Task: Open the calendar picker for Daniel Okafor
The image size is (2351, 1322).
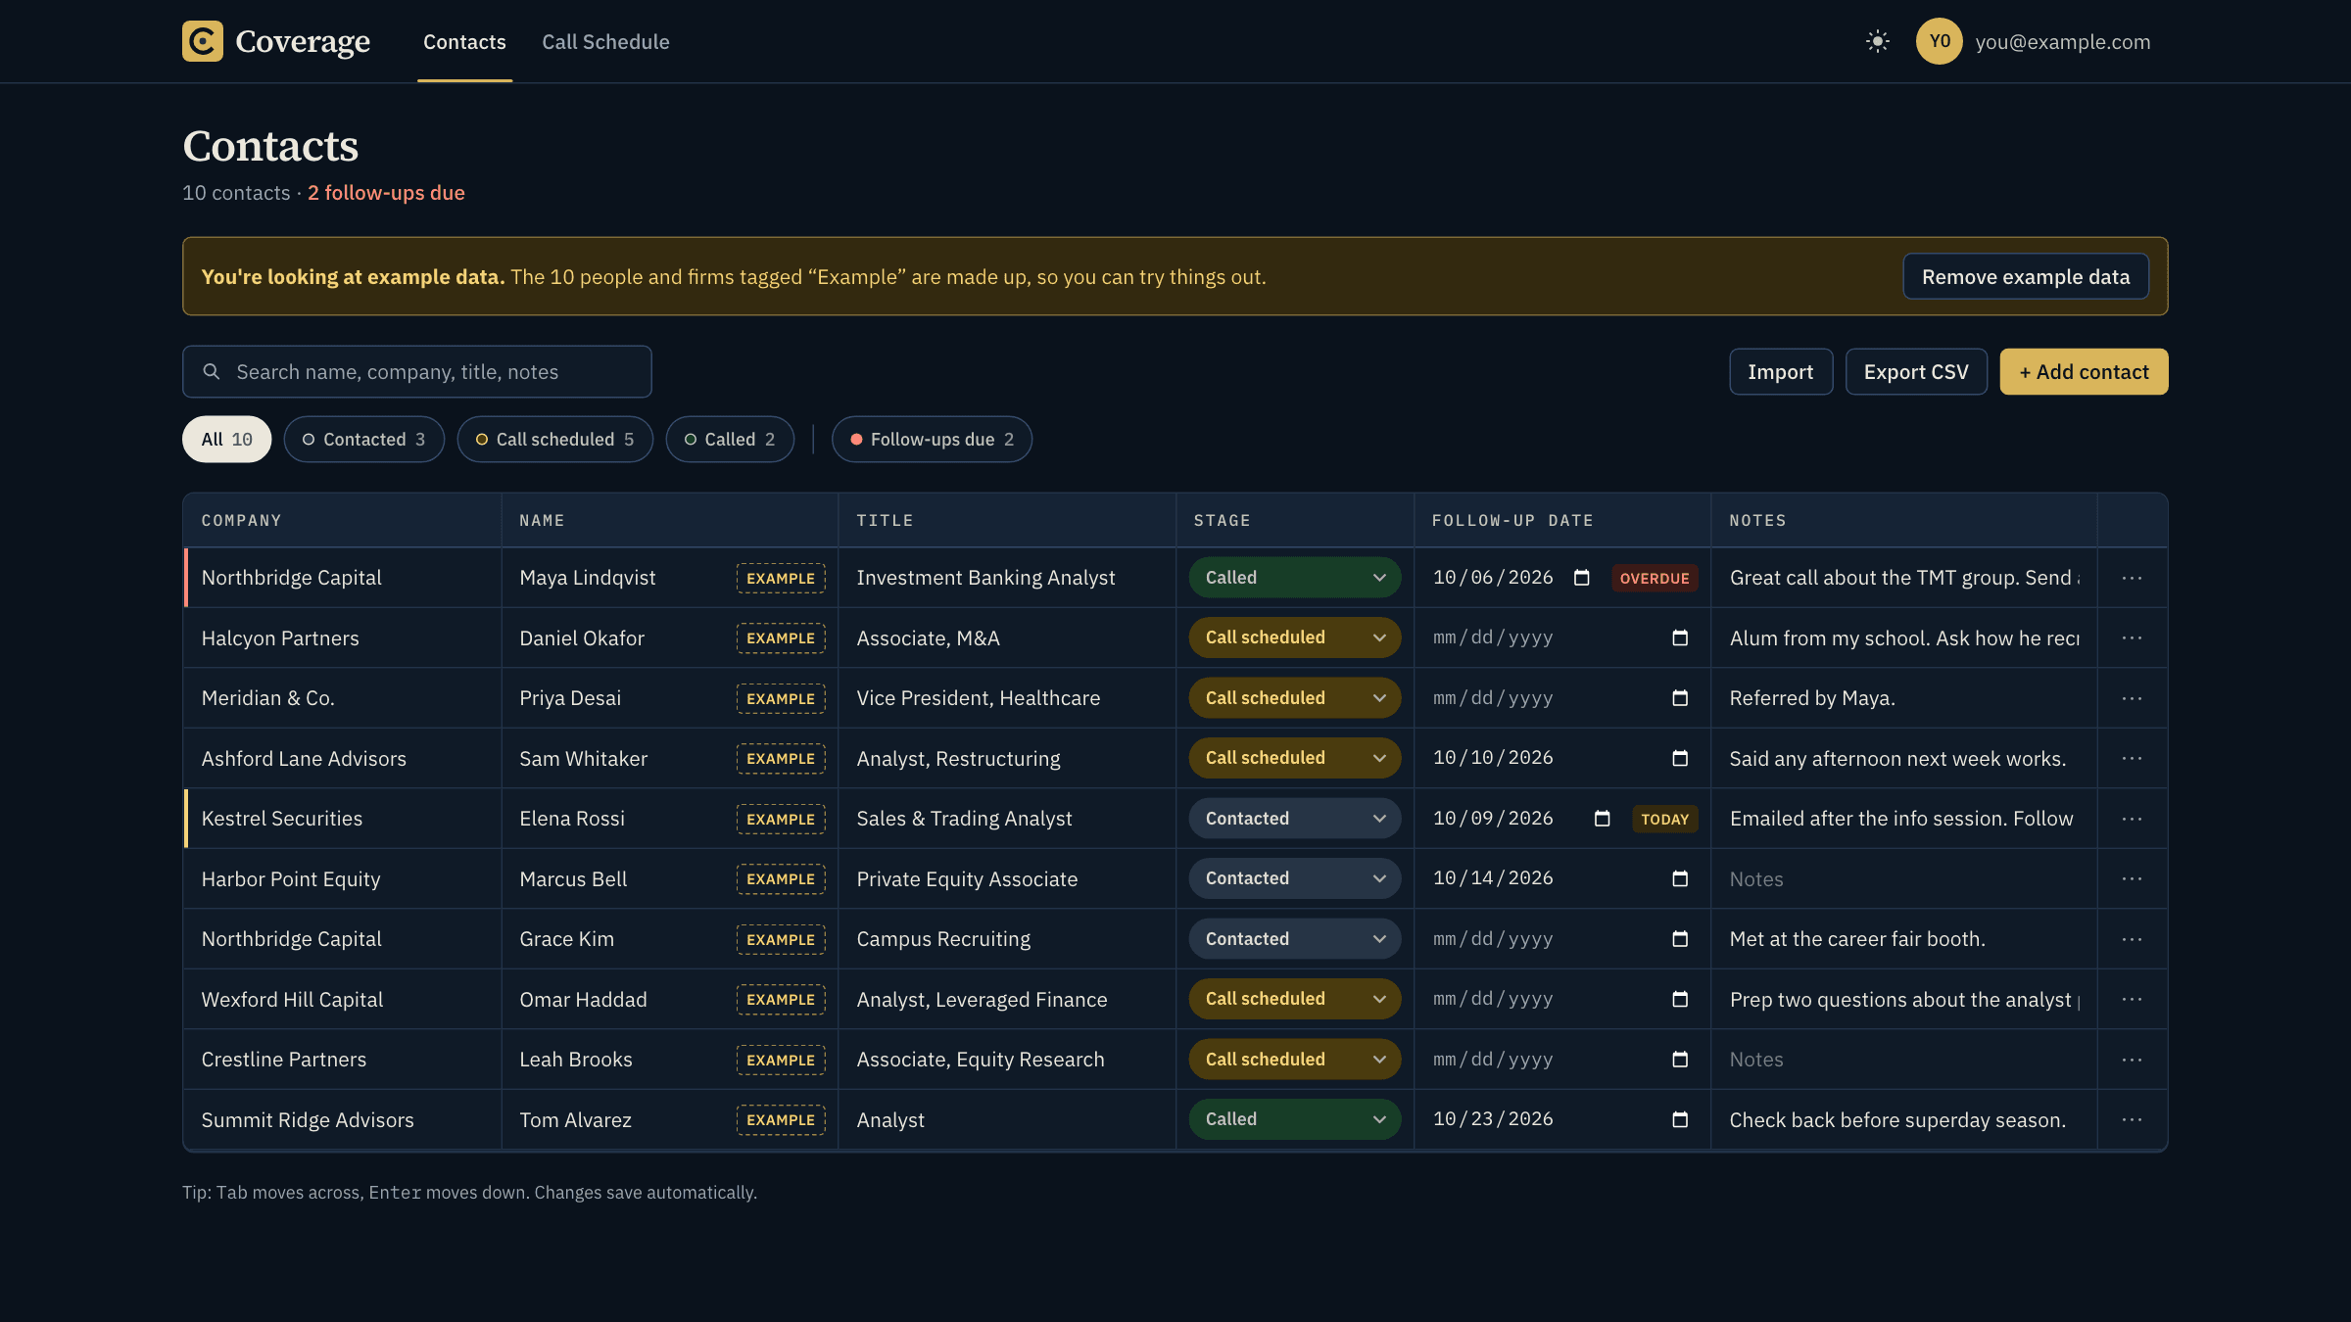Action: [x=1680, y=637]
